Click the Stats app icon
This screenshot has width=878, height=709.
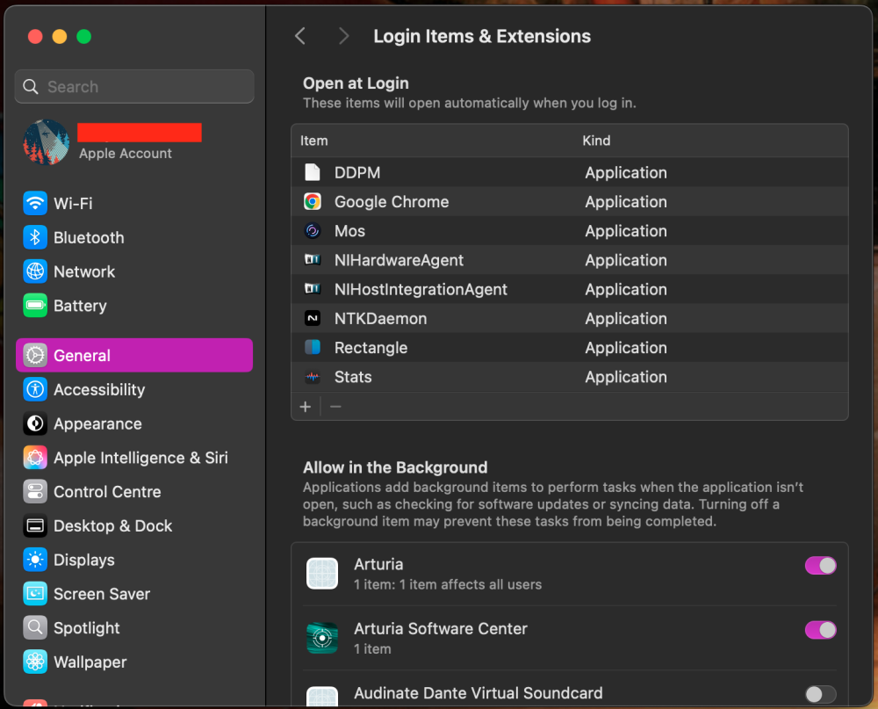point(313,377)
